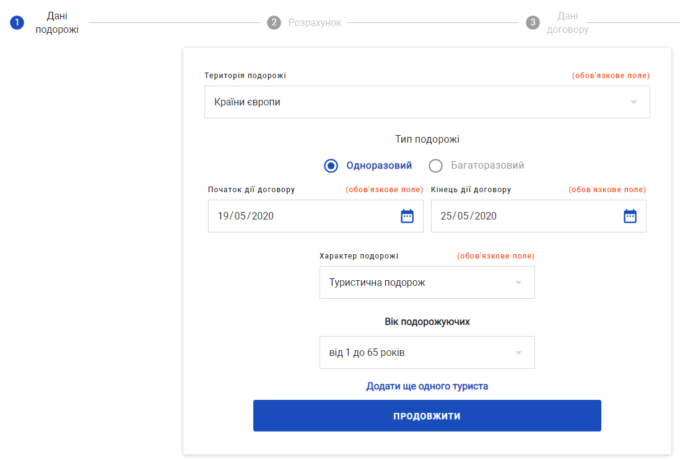Open the calendar picker for contract start date

407,216
